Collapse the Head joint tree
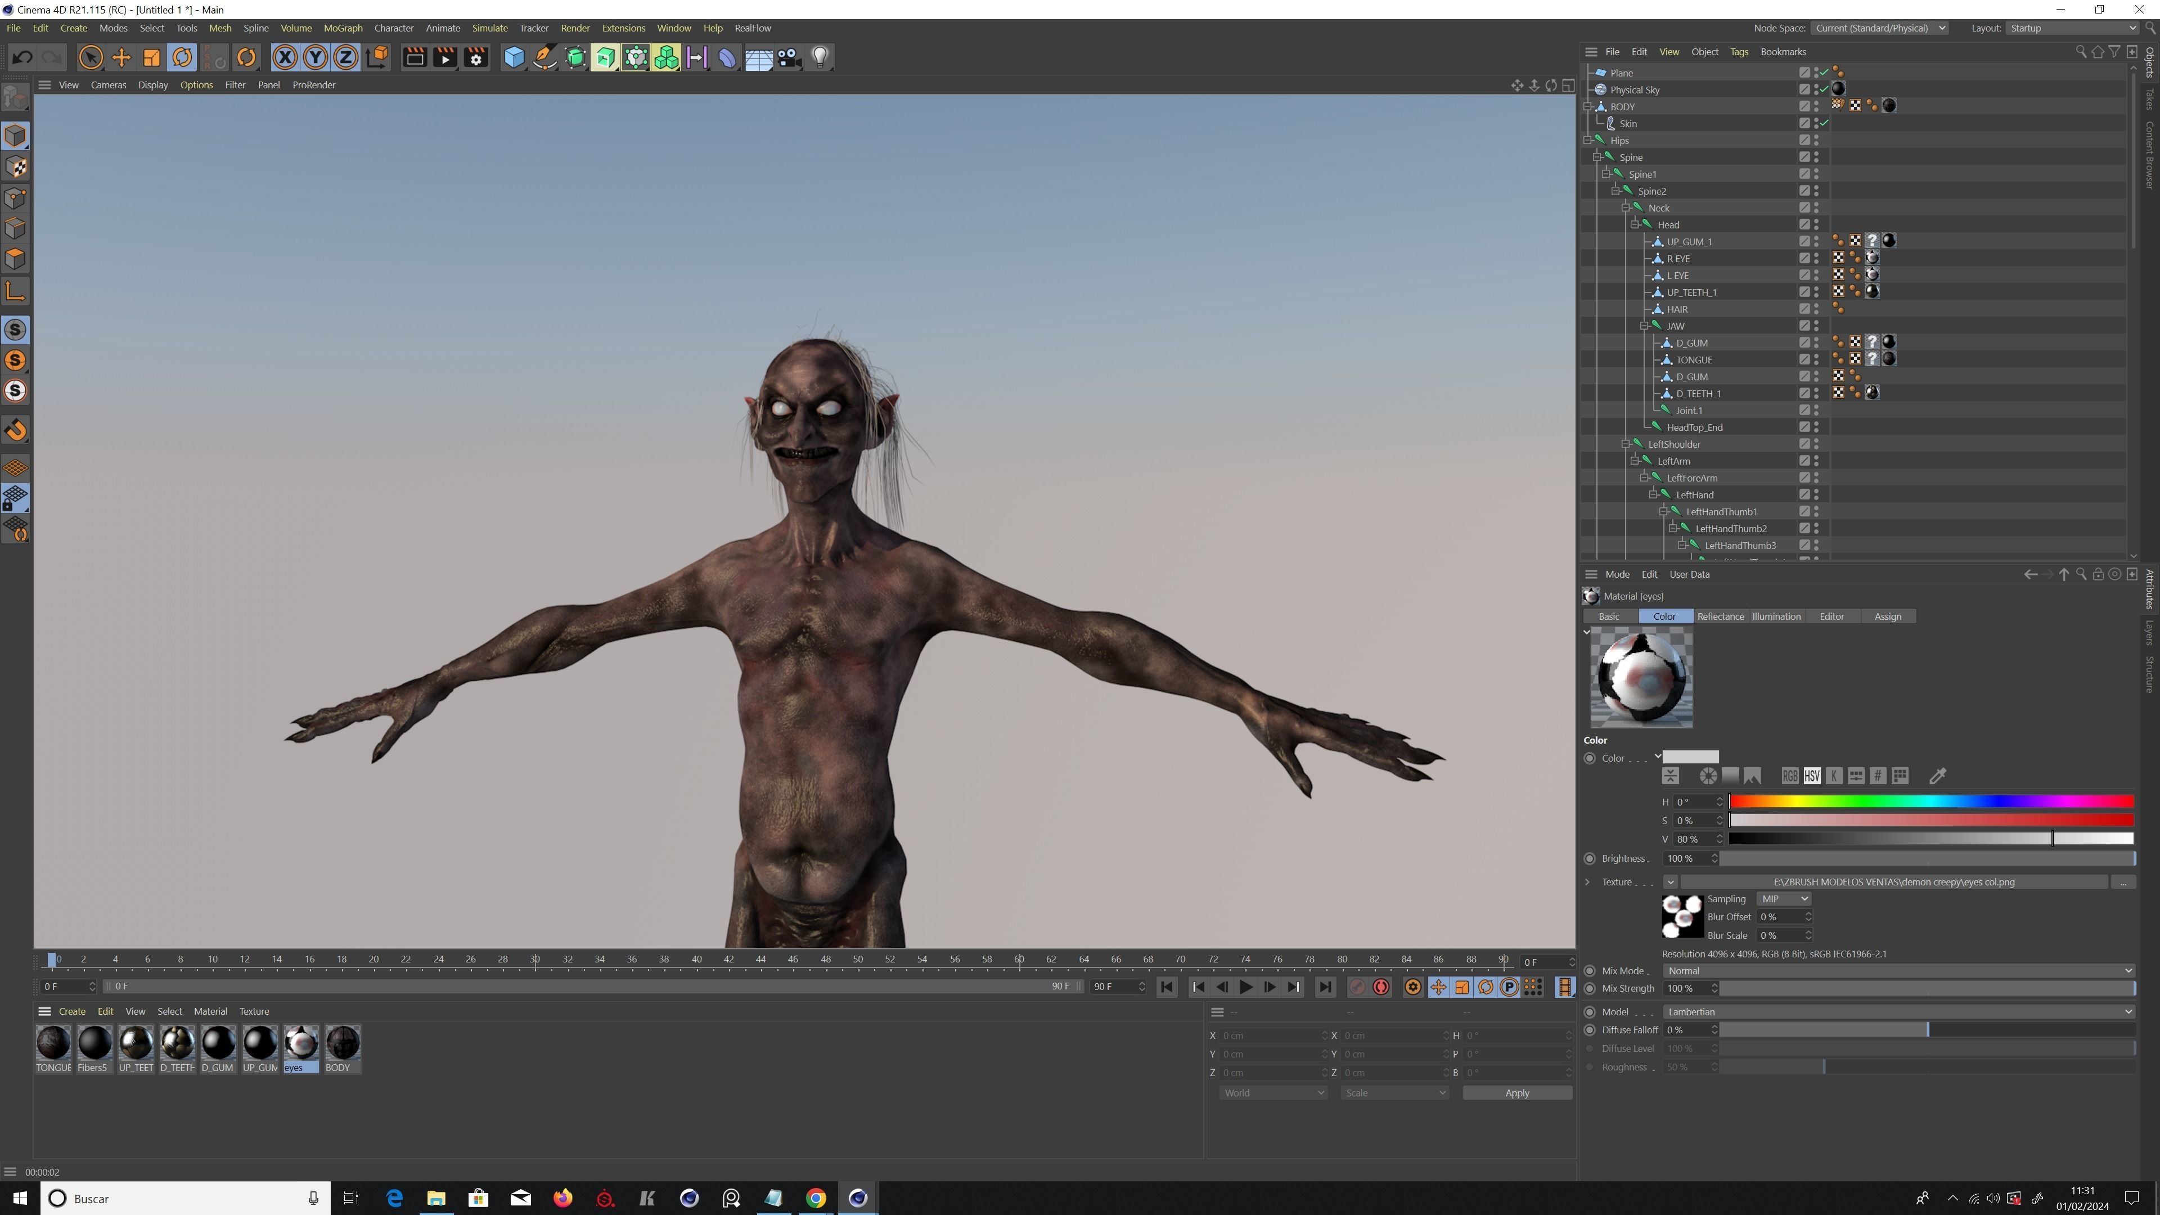The height and width of the screenshot is (1215, 2160). (1635, 225)
